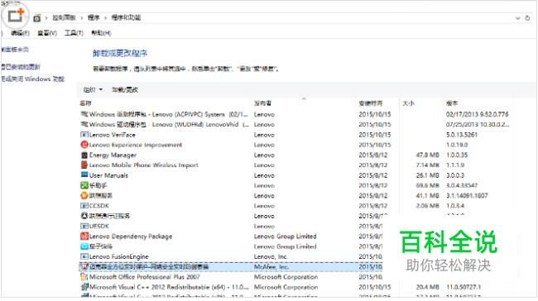Click the orange 联想服务 program icon
Image resolution: width=538 pixels, height=301 pixels.
(84, 195)
